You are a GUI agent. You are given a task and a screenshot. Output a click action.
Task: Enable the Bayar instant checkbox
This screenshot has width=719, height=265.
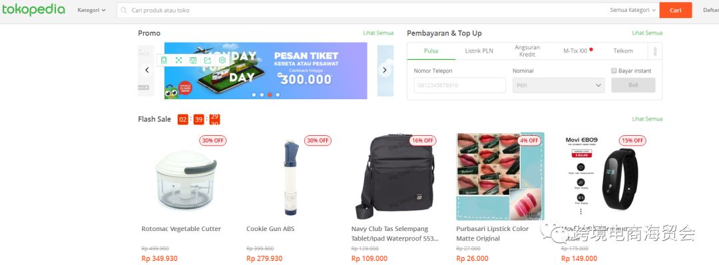tap(614, 71)
